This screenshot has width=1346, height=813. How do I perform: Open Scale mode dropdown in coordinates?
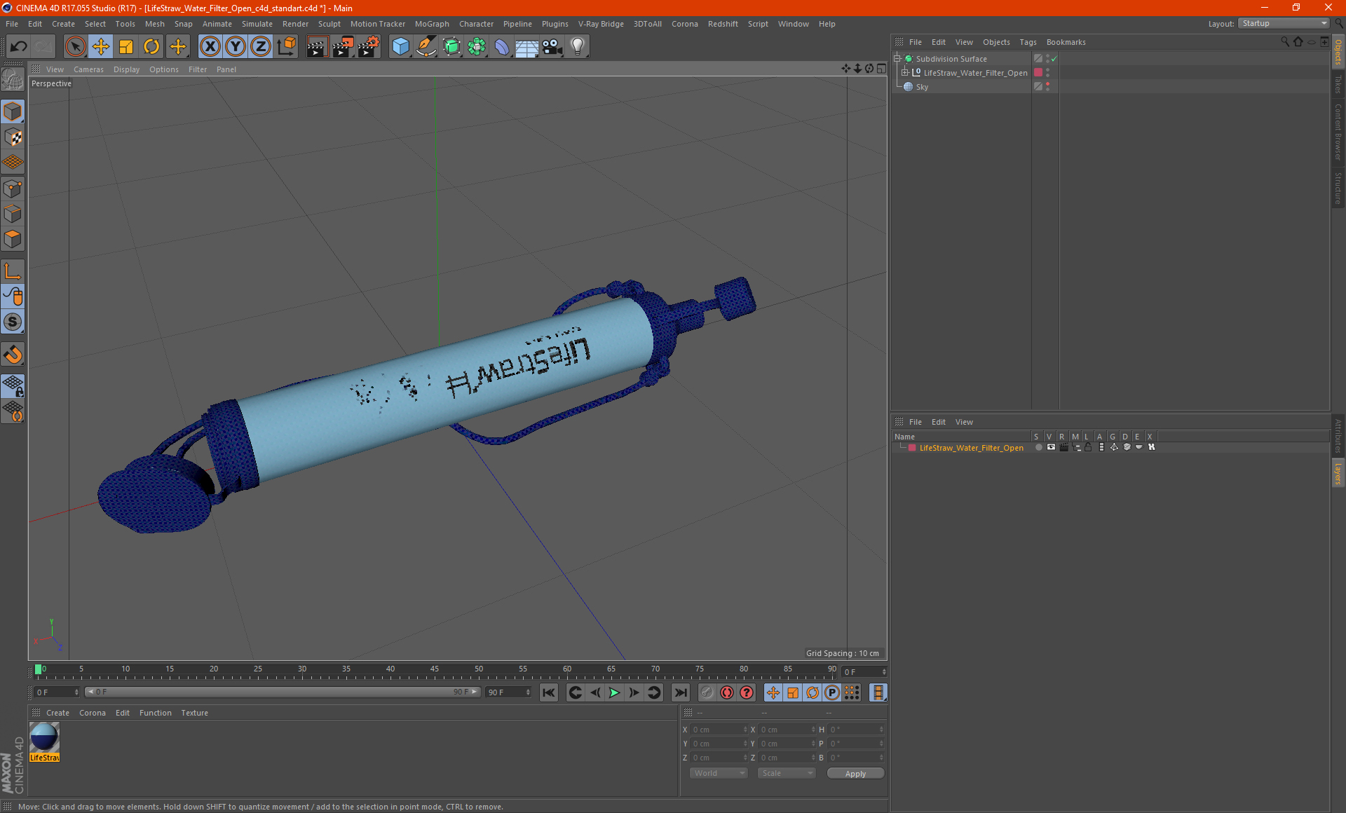click(x=787, y=773)
